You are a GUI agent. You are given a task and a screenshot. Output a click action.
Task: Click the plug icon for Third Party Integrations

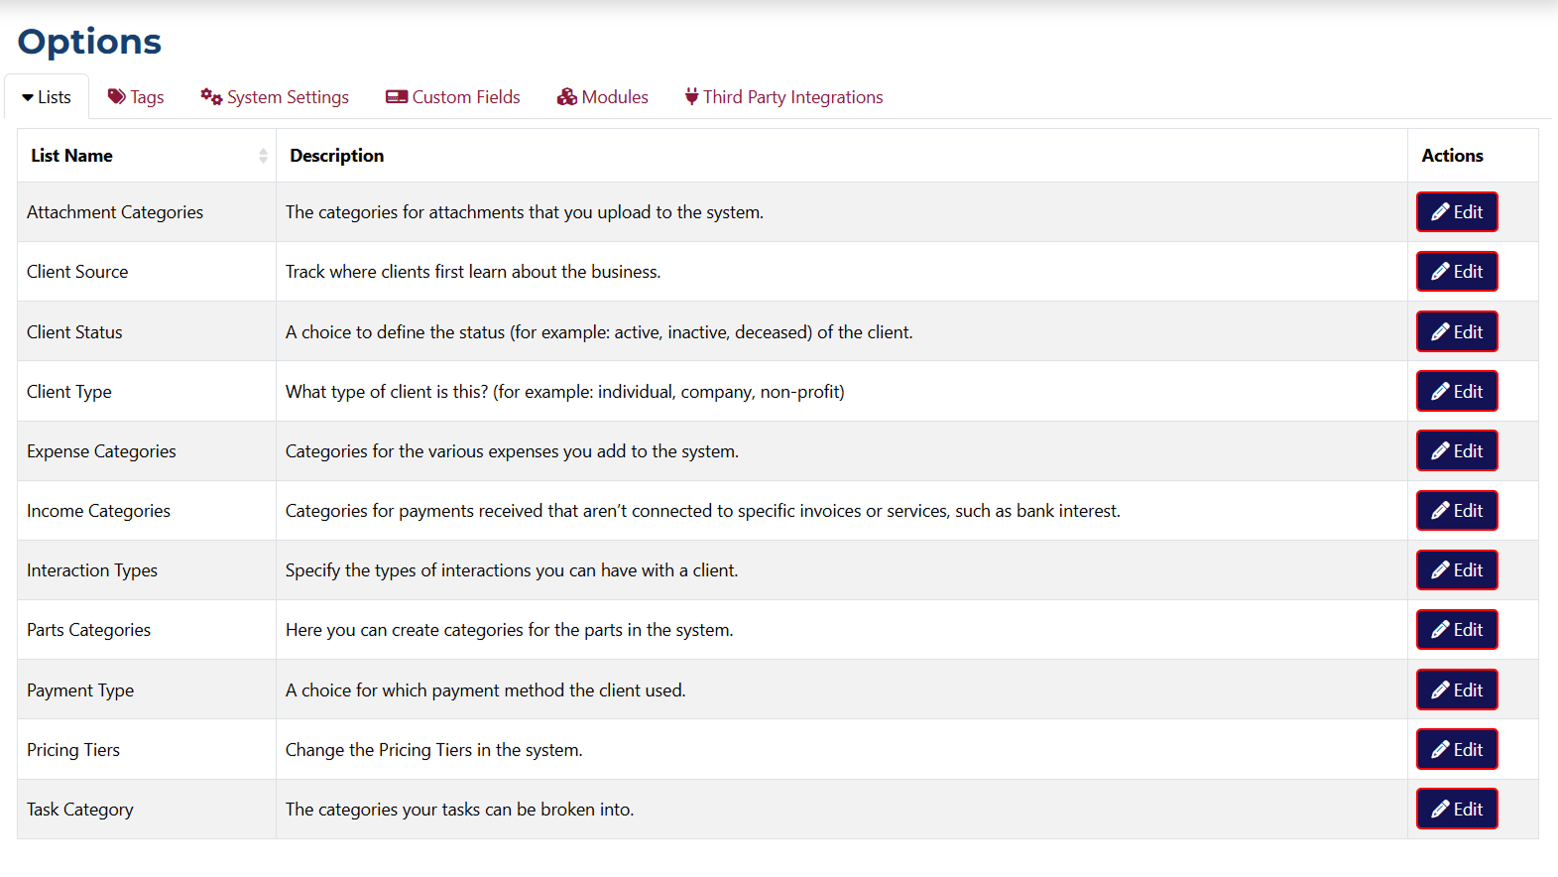691,96
